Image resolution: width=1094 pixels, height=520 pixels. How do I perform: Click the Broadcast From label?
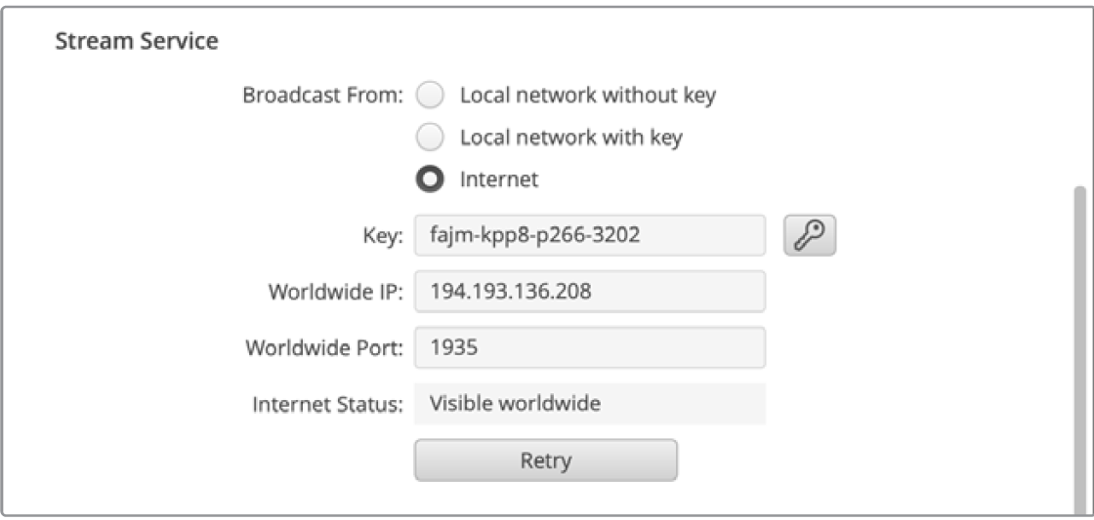point(322,96)
